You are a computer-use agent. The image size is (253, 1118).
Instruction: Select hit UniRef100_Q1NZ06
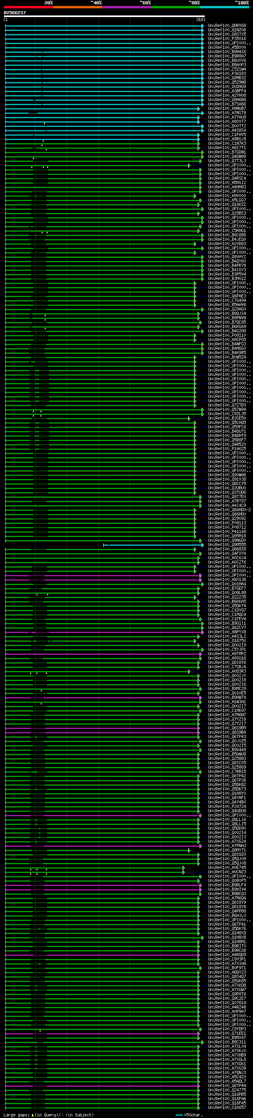coord(227,30)
